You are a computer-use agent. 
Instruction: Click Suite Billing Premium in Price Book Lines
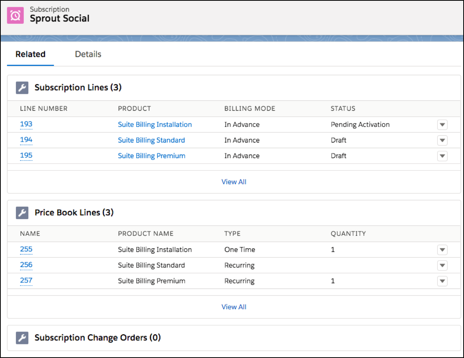pyautogui.click(x=152, y=281)
